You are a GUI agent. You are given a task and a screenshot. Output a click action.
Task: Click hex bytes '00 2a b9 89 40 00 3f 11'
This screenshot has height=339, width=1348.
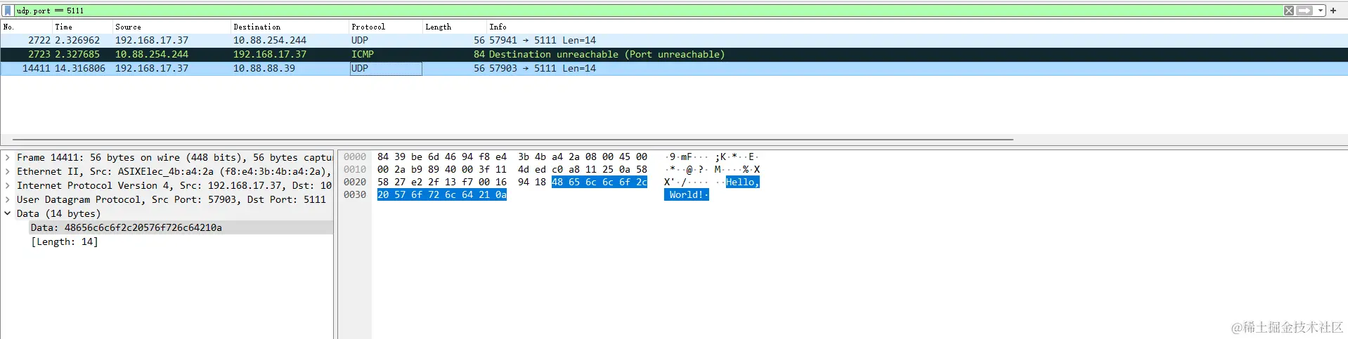click(x=442, y=170)
